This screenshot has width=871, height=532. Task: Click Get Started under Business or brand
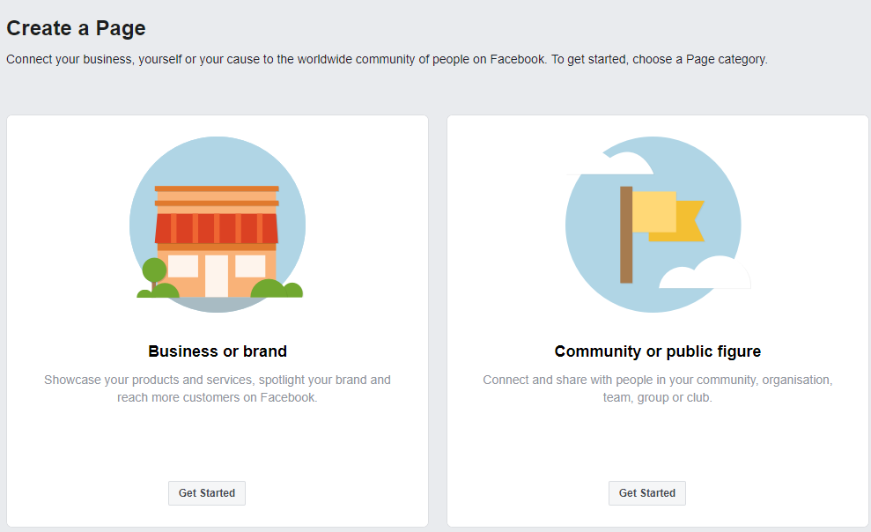pyautogui.click(x=207, y=493)
